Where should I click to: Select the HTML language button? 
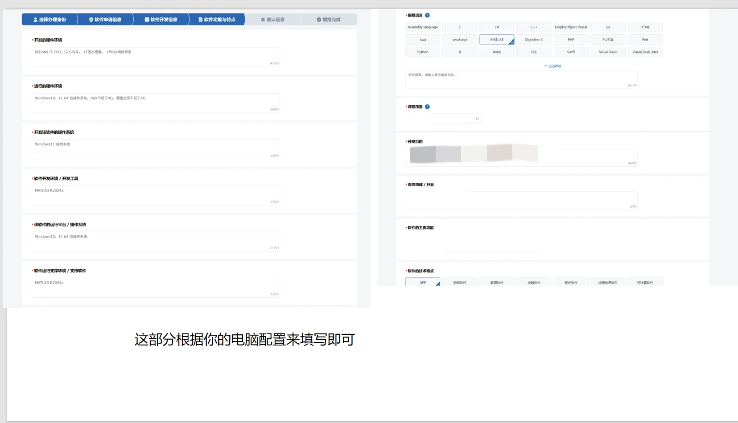pos(645,27)
